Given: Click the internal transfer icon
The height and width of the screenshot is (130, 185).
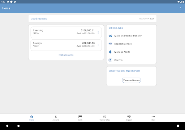Looking at the screenshot, I should (110, 36).
